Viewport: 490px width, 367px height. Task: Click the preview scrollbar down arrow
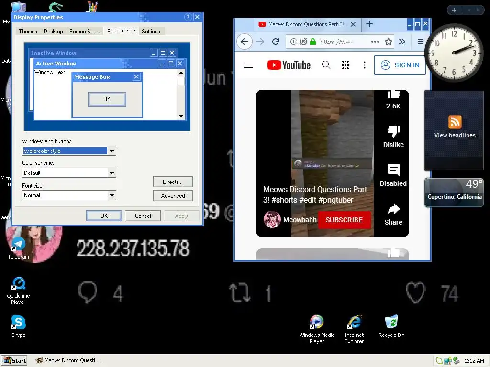180,116
